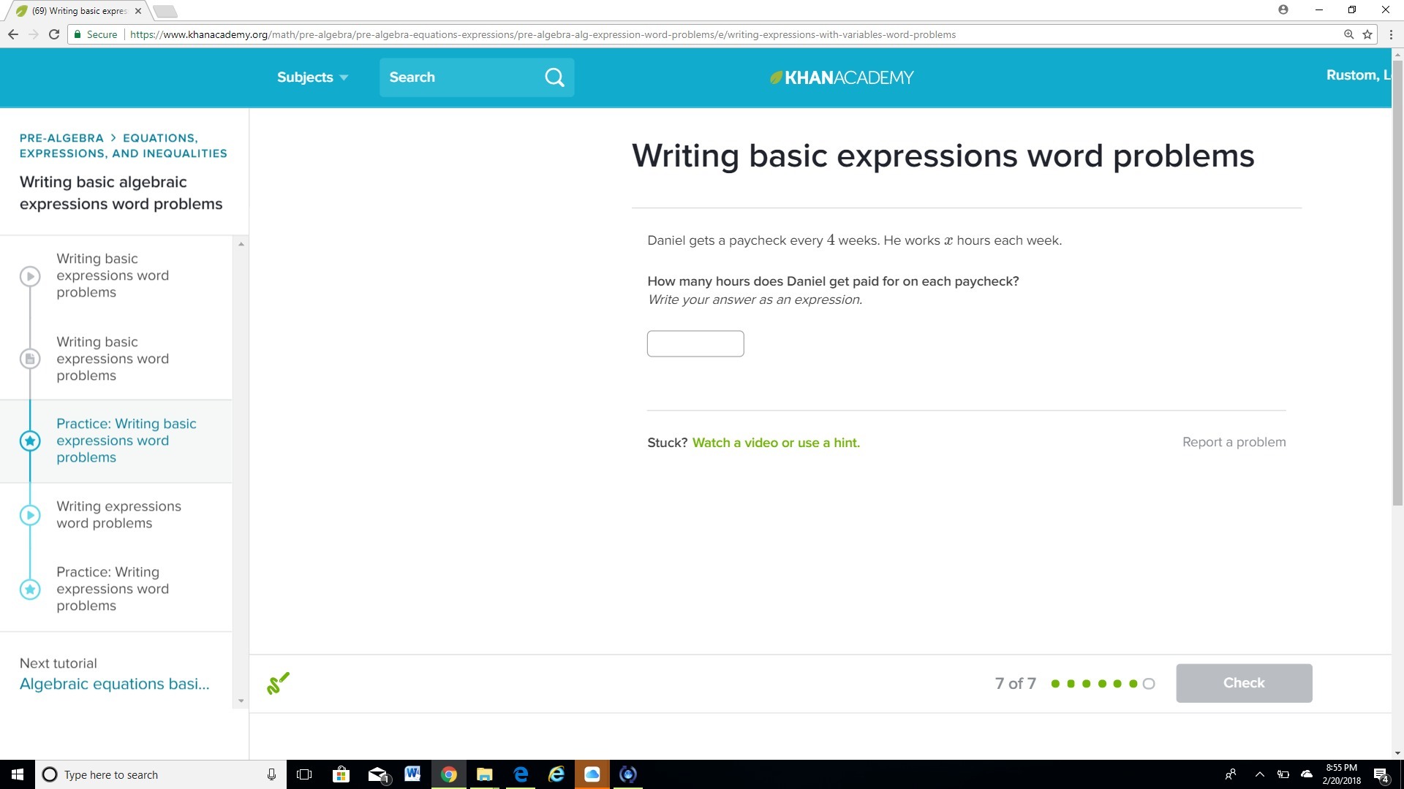
Task: Open Pre-Algebra breadcrumb link
Action: tap(61, 138)
